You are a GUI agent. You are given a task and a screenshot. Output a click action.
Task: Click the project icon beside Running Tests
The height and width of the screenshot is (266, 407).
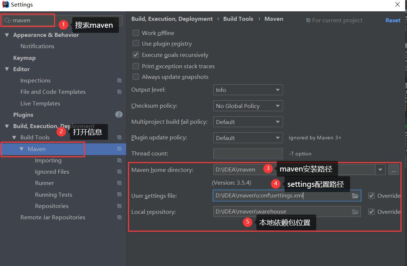(x=119, y=194)
